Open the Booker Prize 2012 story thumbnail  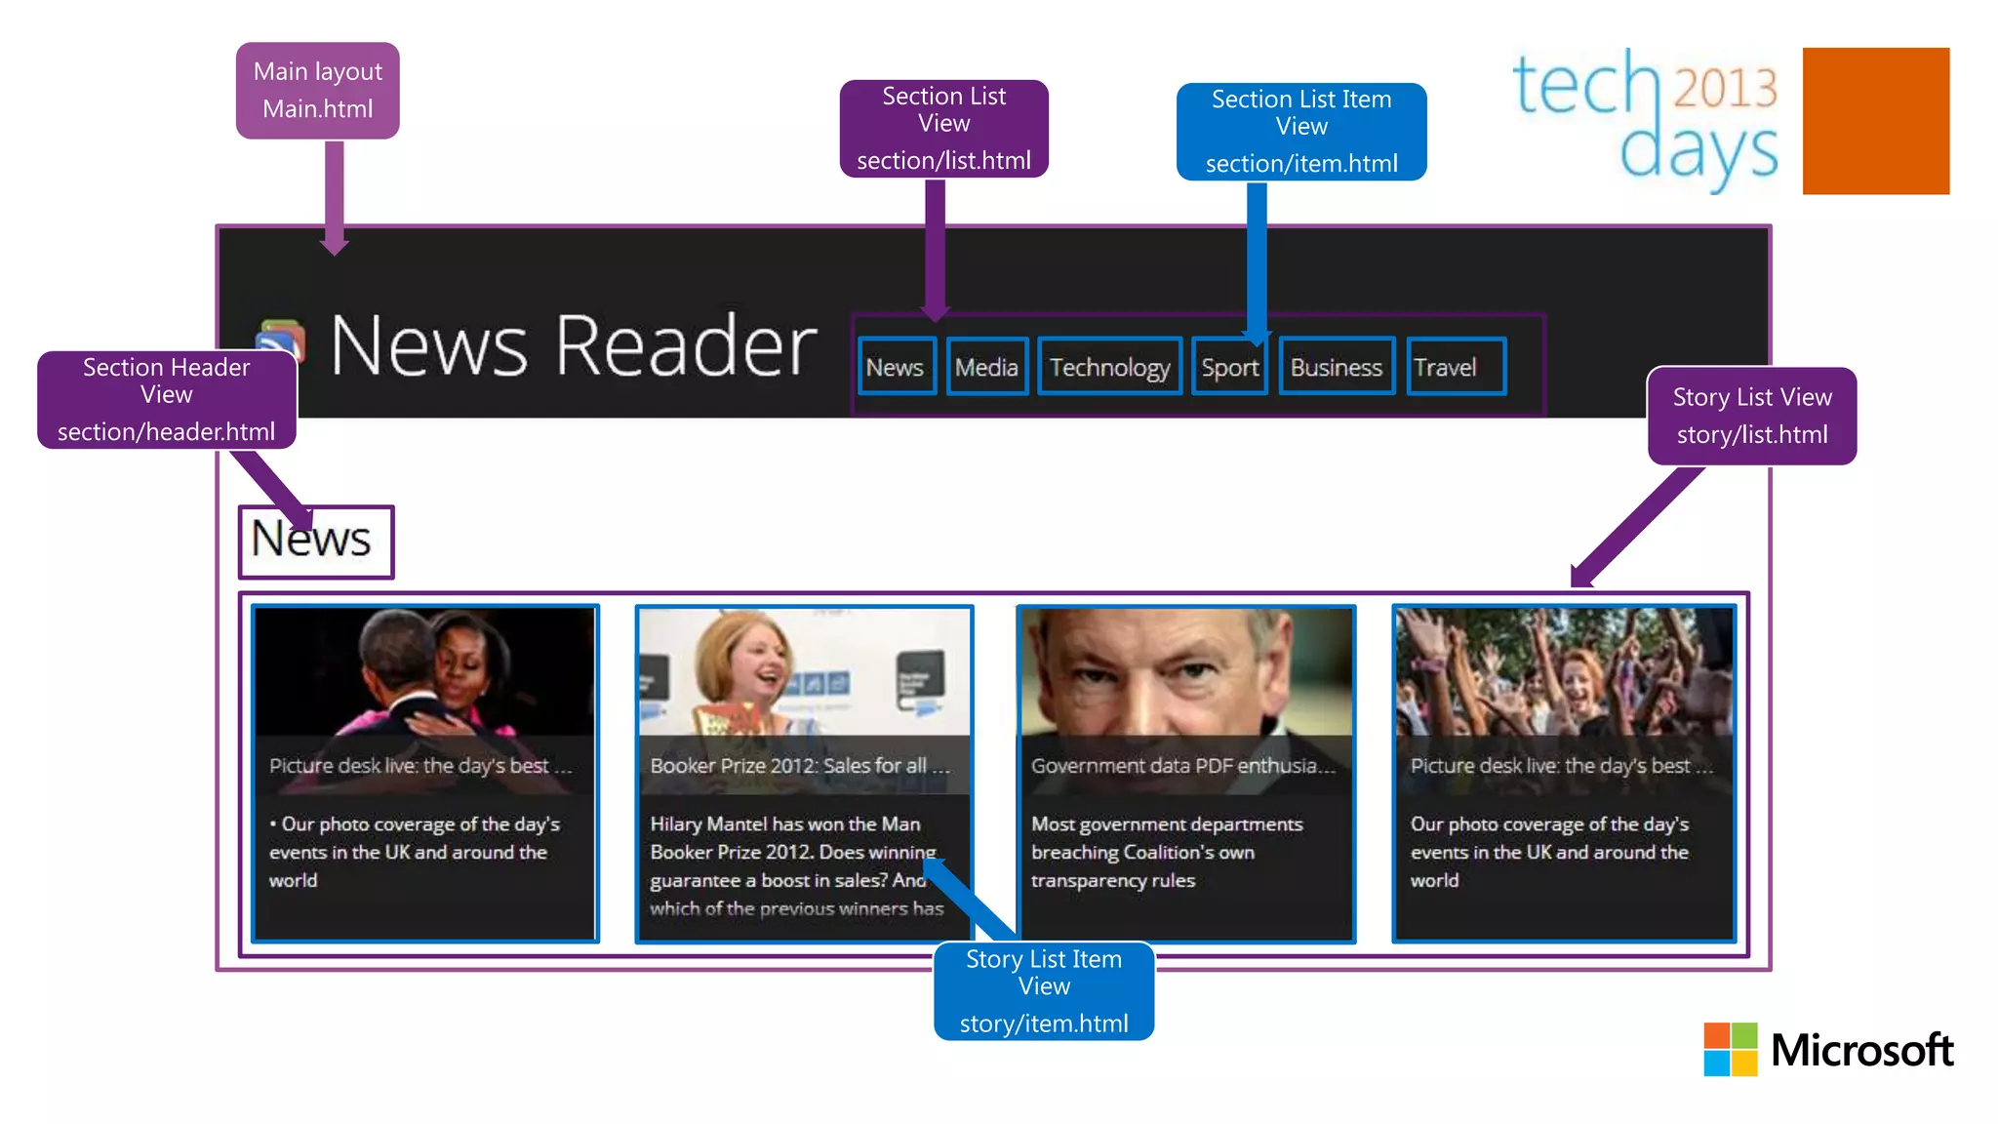tap(804, 671)
